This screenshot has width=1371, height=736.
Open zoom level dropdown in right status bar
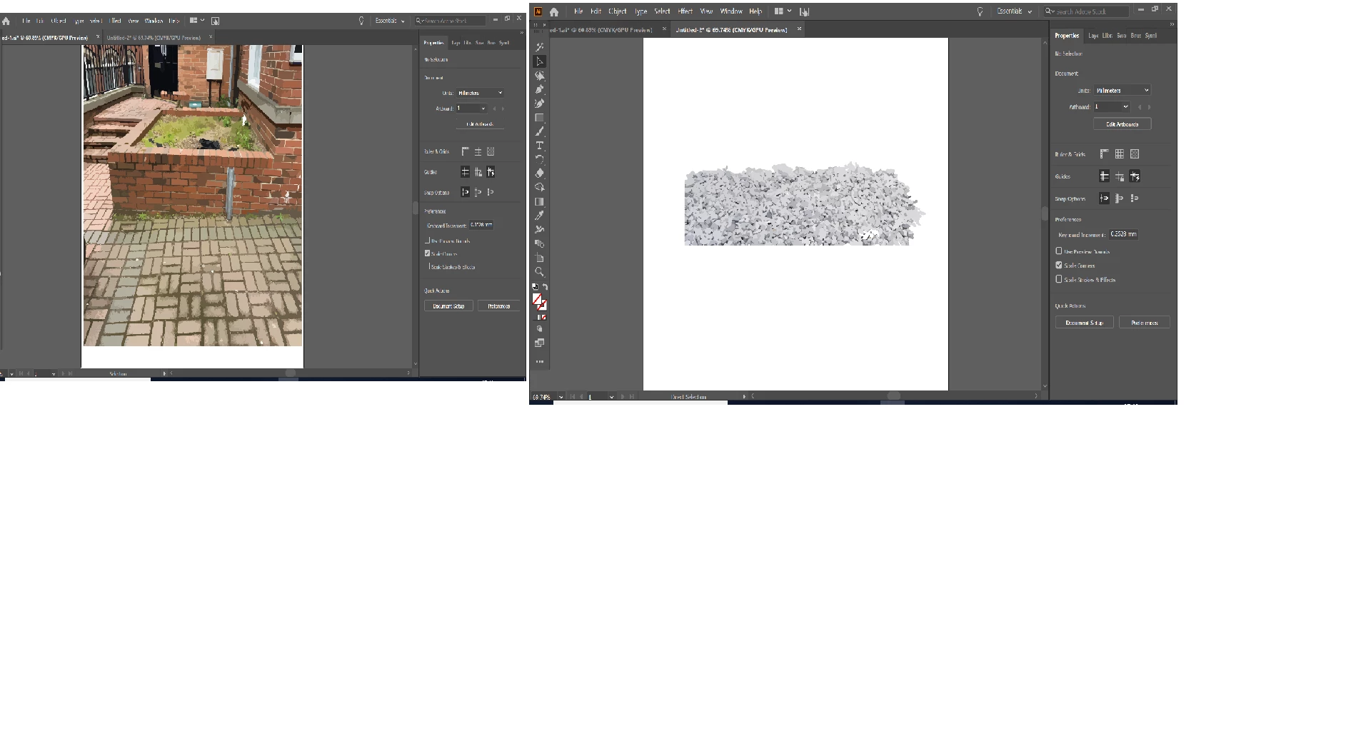click(561, 397)
